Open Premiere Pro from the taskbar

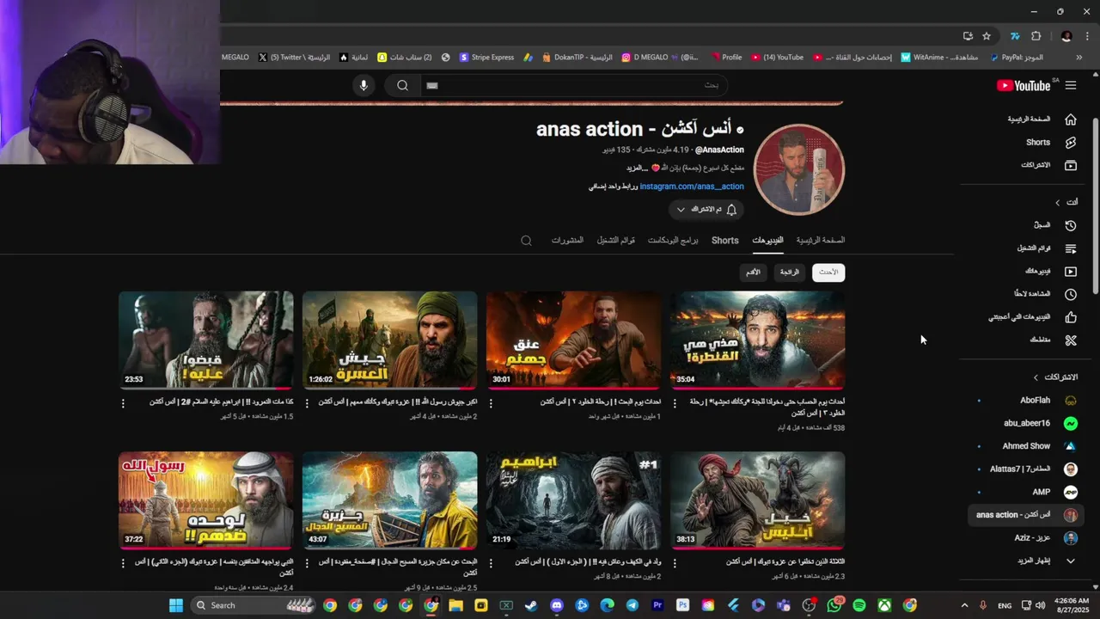tap(657, 605)
